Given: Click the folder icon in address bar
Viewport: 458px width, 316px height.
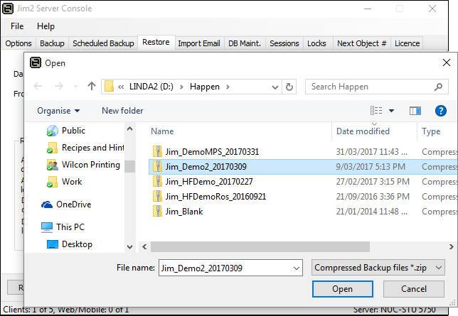Looking at the screenshot, I should [109, 87].
